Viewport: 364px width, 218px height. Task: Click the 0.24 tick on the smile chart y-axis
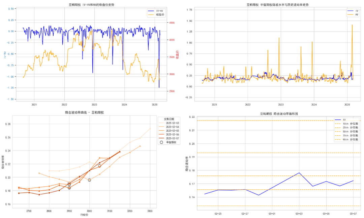tap(8, 151)
